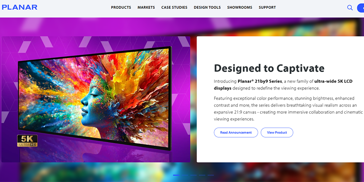The height and width of the screenshot is (182, 364).
Task: Click the Designed to Captivate heading
Action: click(269, 68)
